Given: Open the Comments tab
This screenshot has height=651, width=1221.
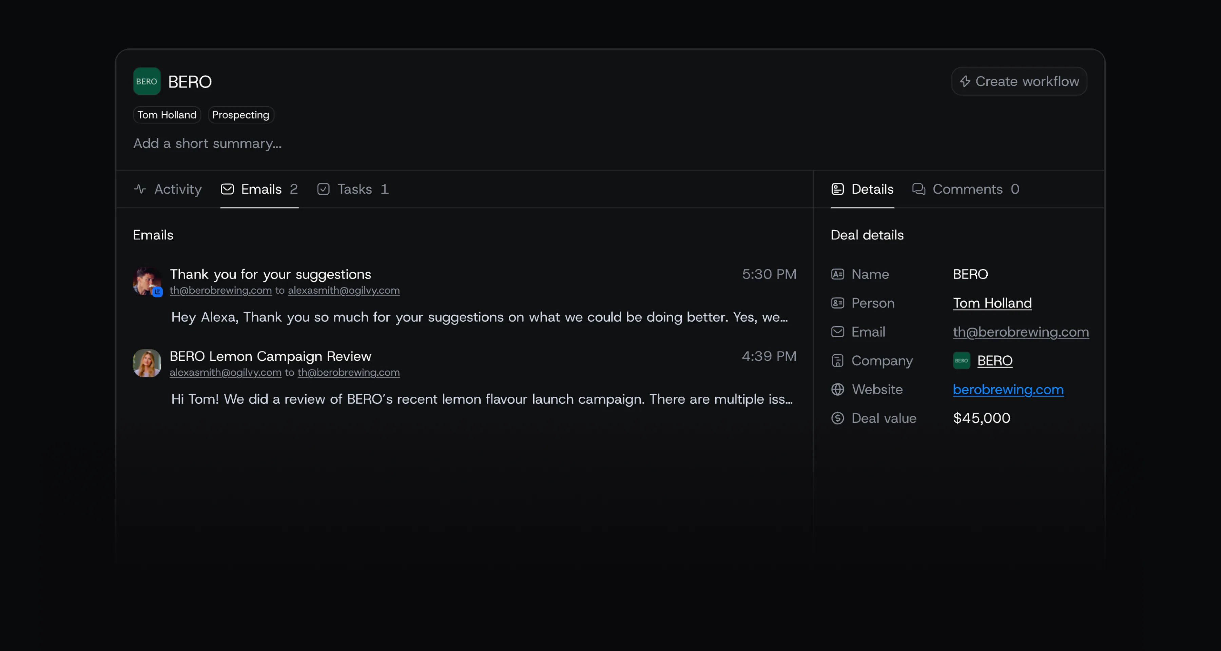Looking at the screenshot, I should tap(966, 189).
